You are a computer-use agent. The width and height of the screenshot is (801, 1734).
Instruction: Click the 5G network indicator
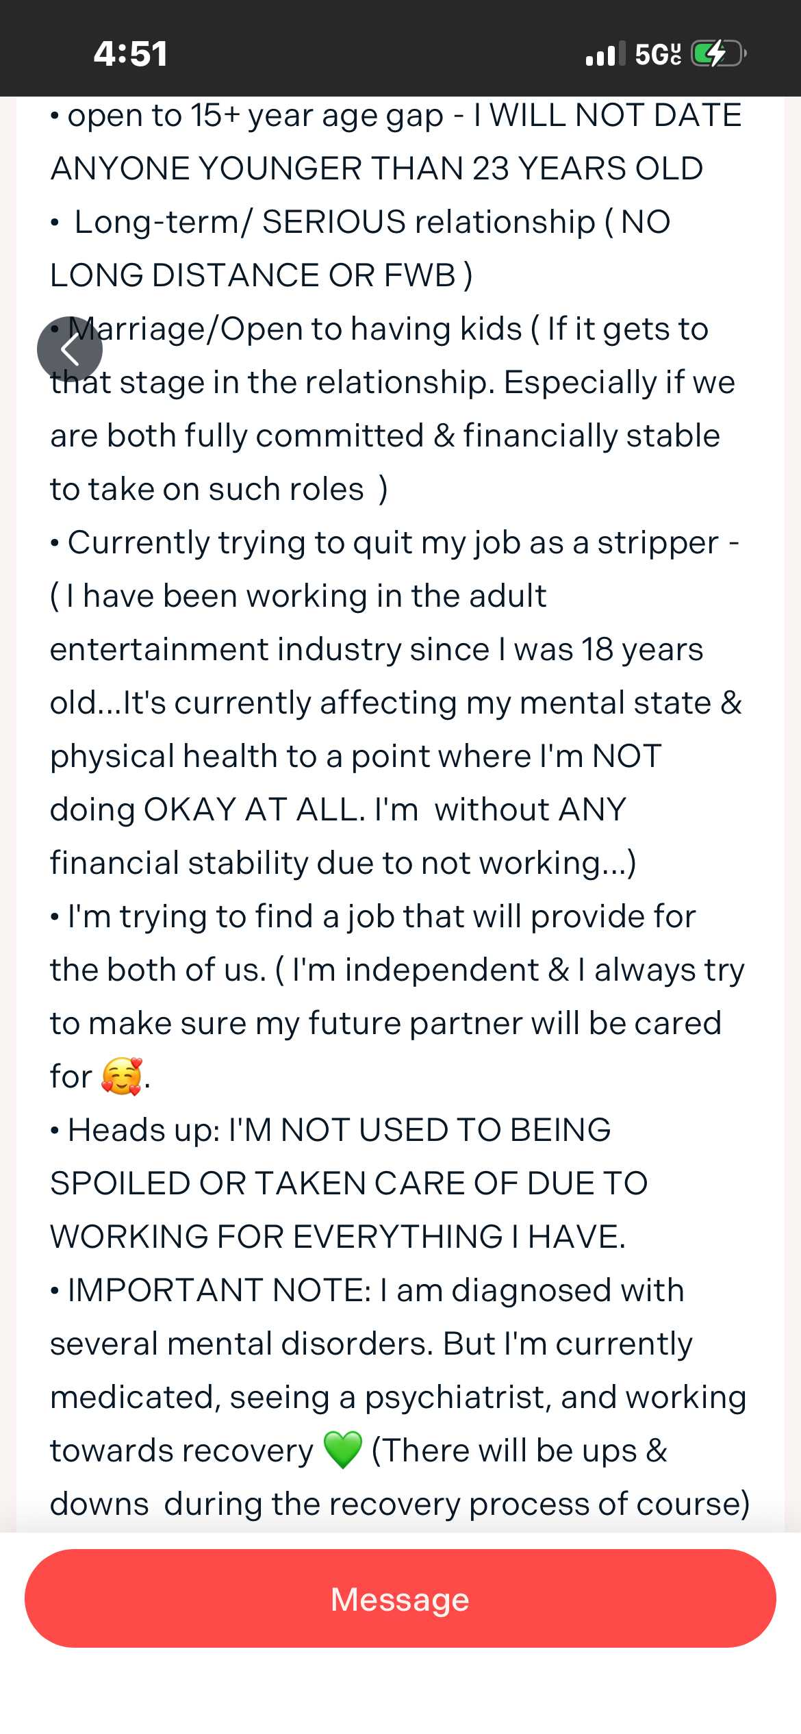click(x=658, y=53)
